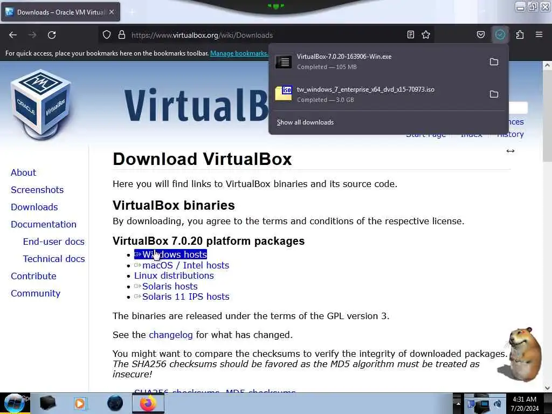
Task: Click the Solaris 11 IPS hosts link
Action: (x=182, y=296)
